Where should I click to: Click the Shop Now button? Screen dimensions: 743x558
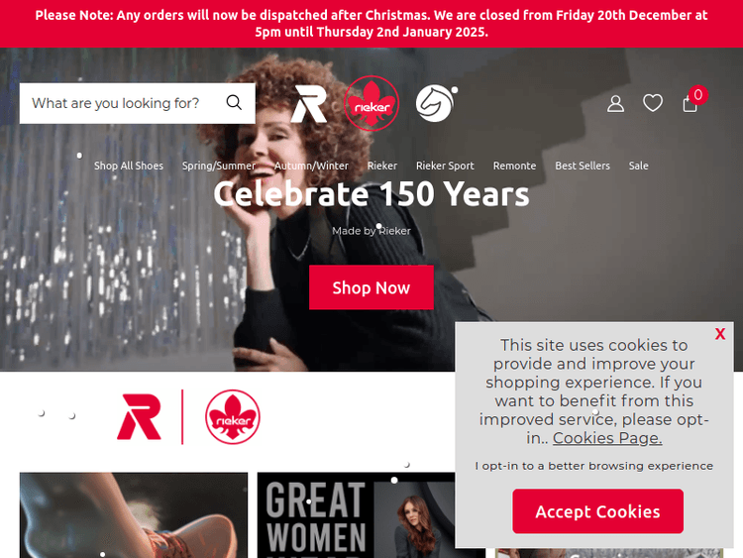pos(371,287)
